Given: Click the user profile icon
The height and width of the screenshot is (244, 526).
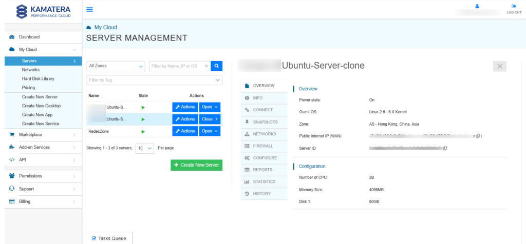Looking at the screenshot, I should click(477, 6).
